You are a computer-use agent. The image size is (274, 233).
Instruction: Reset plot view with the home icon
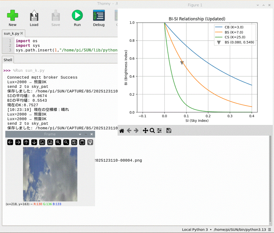click(121, 131)
